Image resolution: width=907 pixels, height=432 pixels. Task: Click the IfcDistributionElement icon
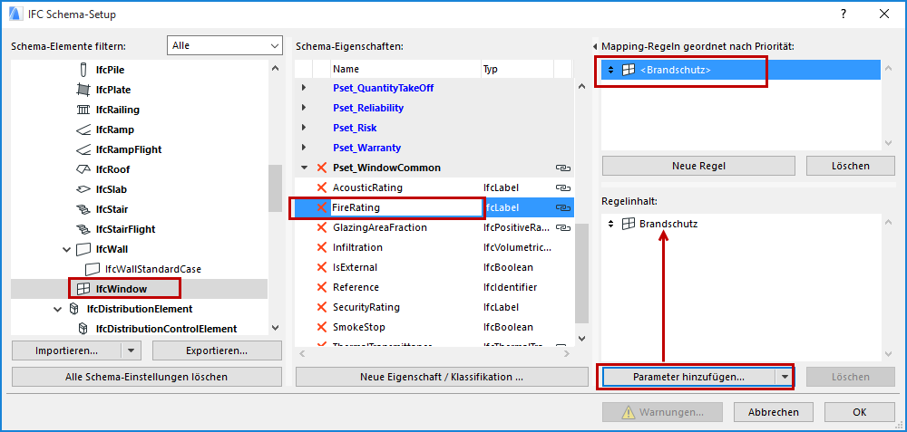pos(73,309)
